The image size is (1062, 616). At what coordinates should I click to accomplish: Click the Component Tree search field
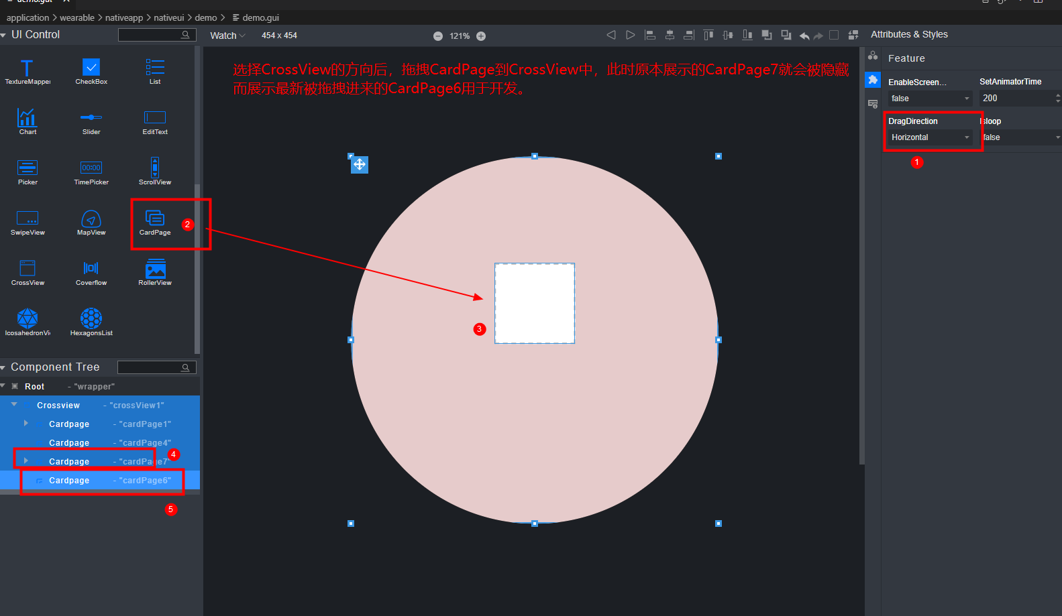coord(151,367)
